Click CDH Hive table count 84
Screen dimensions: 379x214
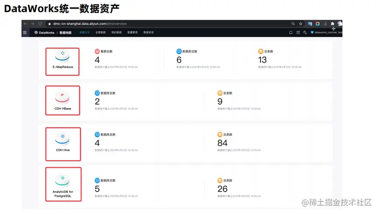[x=223, y=143]
